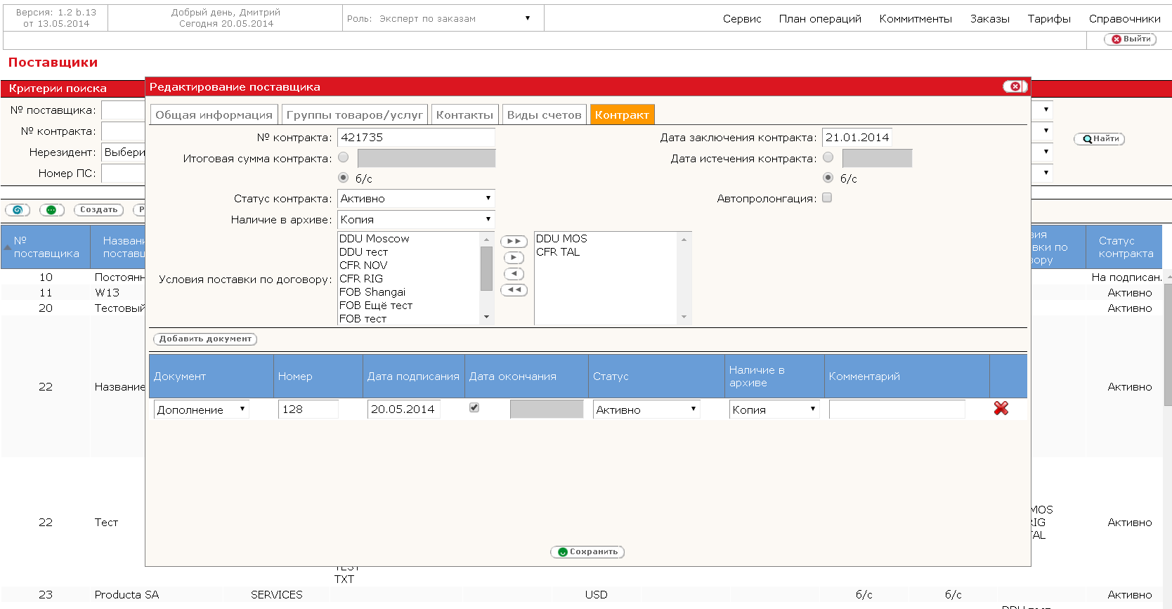The height and width of the screenshot is (609, 1172).
Task: Delete the Дополнение document row with red X
Action: pyautogui.click(x=1001, y=408)
